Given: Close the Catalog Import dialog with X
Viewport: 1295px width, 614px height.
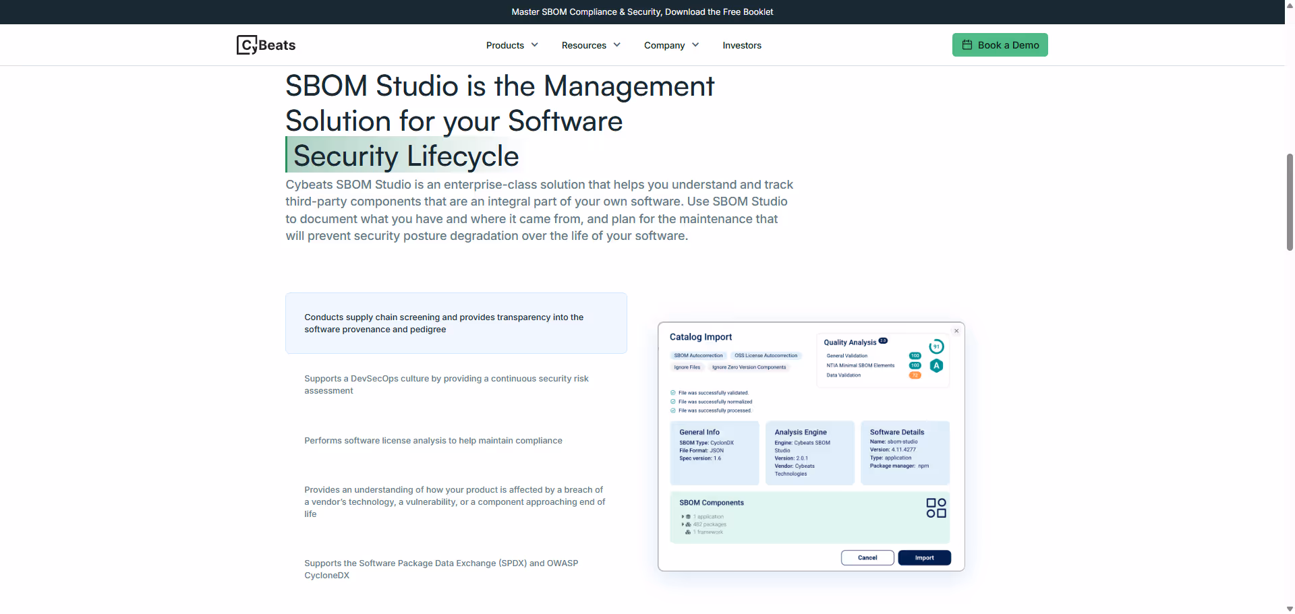Looking at the screenshot, I should click(956, 330).
